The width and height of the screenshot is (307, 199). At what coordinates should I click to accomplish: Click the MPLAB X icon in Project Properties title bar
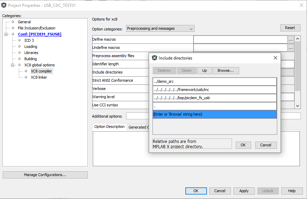[x=4, y=5]
